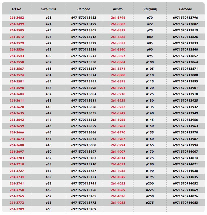Click size cell ø44
This screenshot has height=215, width=207.
pyautogui.click(x=49, y=120)
